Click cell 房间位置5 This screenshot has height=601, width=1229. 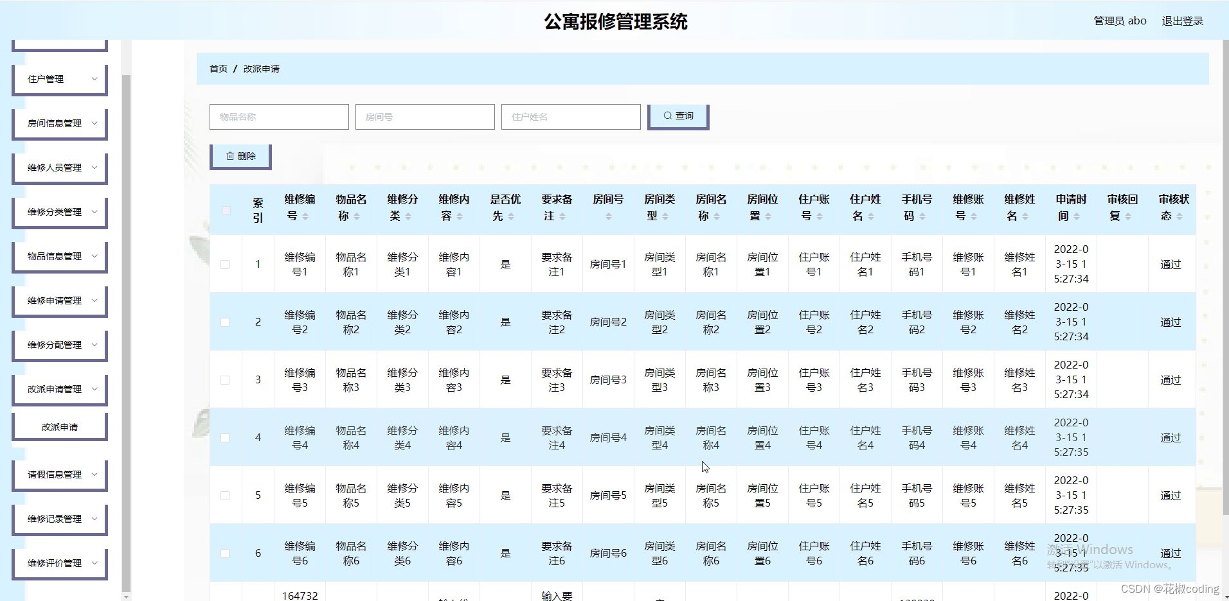point(763,496)
